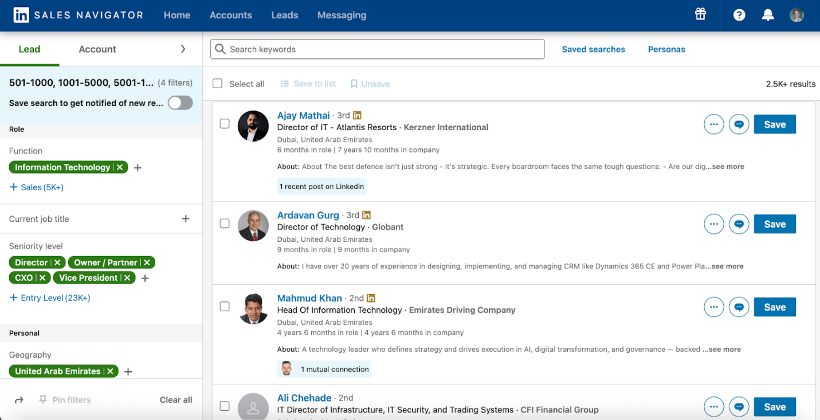Open more options for Mahmud Khan
Viewport: 820px width, 420px height.
tap(713, 307)
